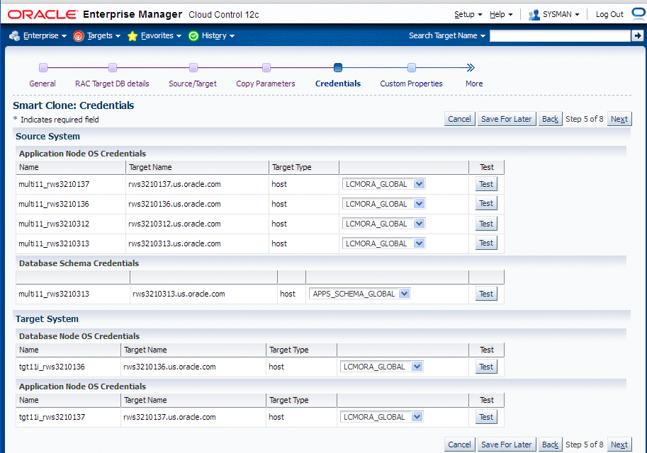
Task: Click the Source System section heading
Action: [x=48, y=137]
